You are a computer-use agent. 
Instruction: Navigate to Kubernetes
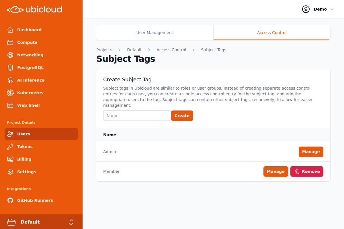41,93
